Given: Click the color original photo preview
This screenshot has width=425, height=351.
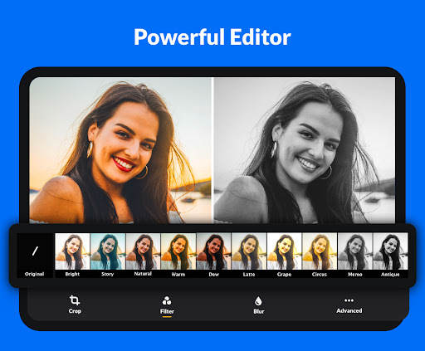Looking at the screenshot, I should pos(120,150).
